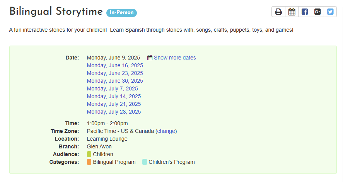
Task: Select Monday, July 21, 2025 occurrence
Action: click(x=114, y=104)
